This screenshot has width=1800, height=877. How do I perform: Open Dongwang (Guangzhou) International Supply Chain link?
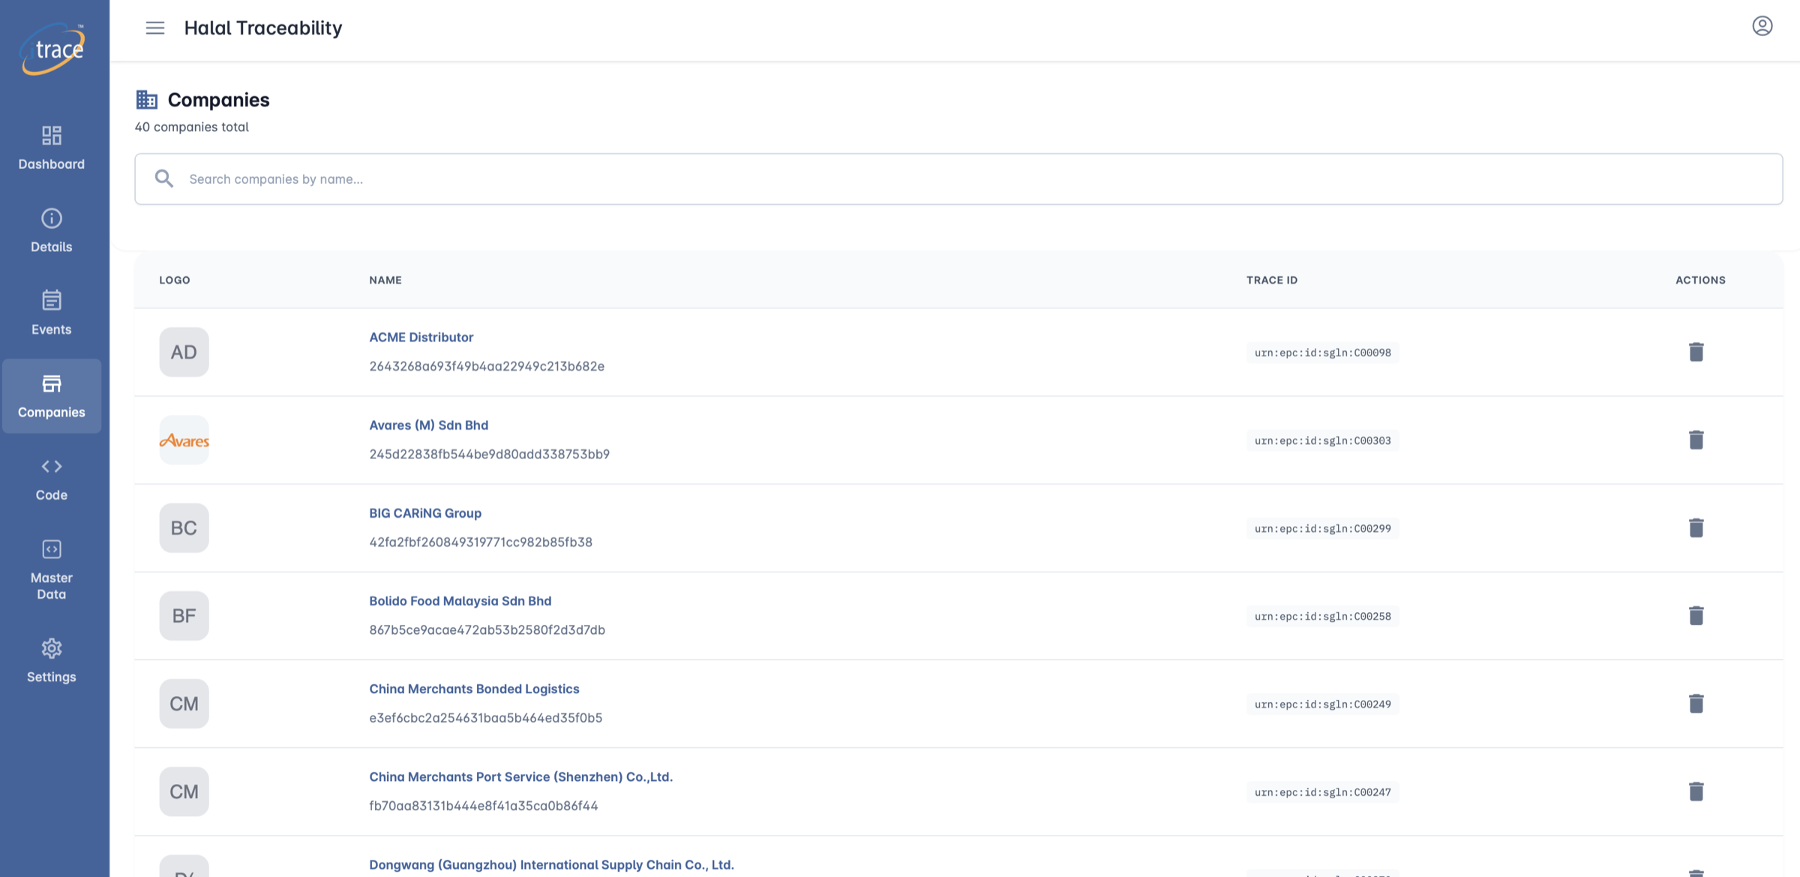[551, 864]
